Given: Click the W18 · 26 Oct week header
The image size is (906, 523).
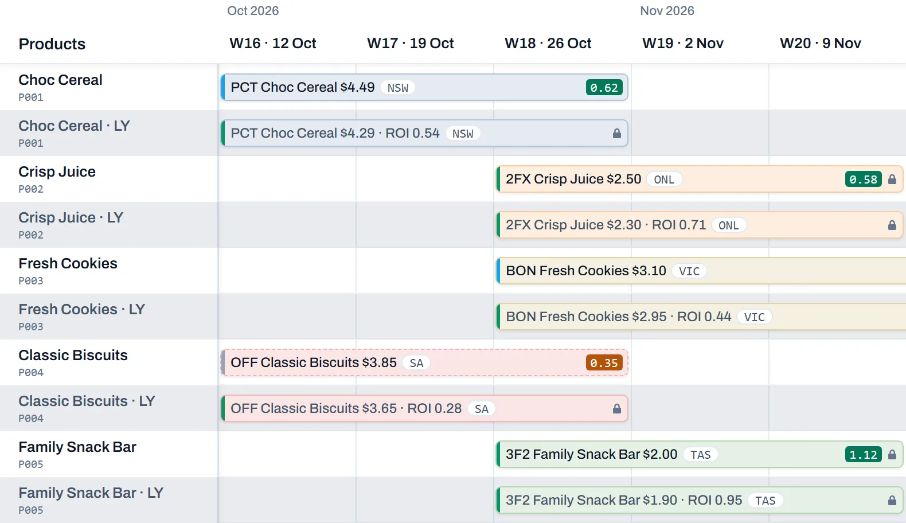Looking at the screenshot, I should 548,43.
